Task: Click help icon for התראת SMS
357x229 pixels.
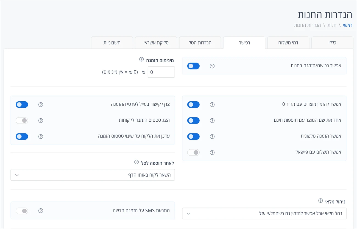Action: [x=41, y=211]
